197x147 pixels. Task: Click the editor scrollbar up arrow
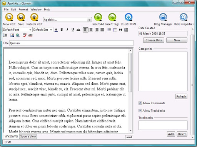(x=130, y=51)
